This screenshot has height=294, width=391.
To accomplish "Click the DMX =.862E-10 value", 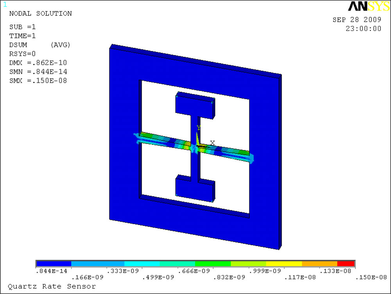I will 38,63.
